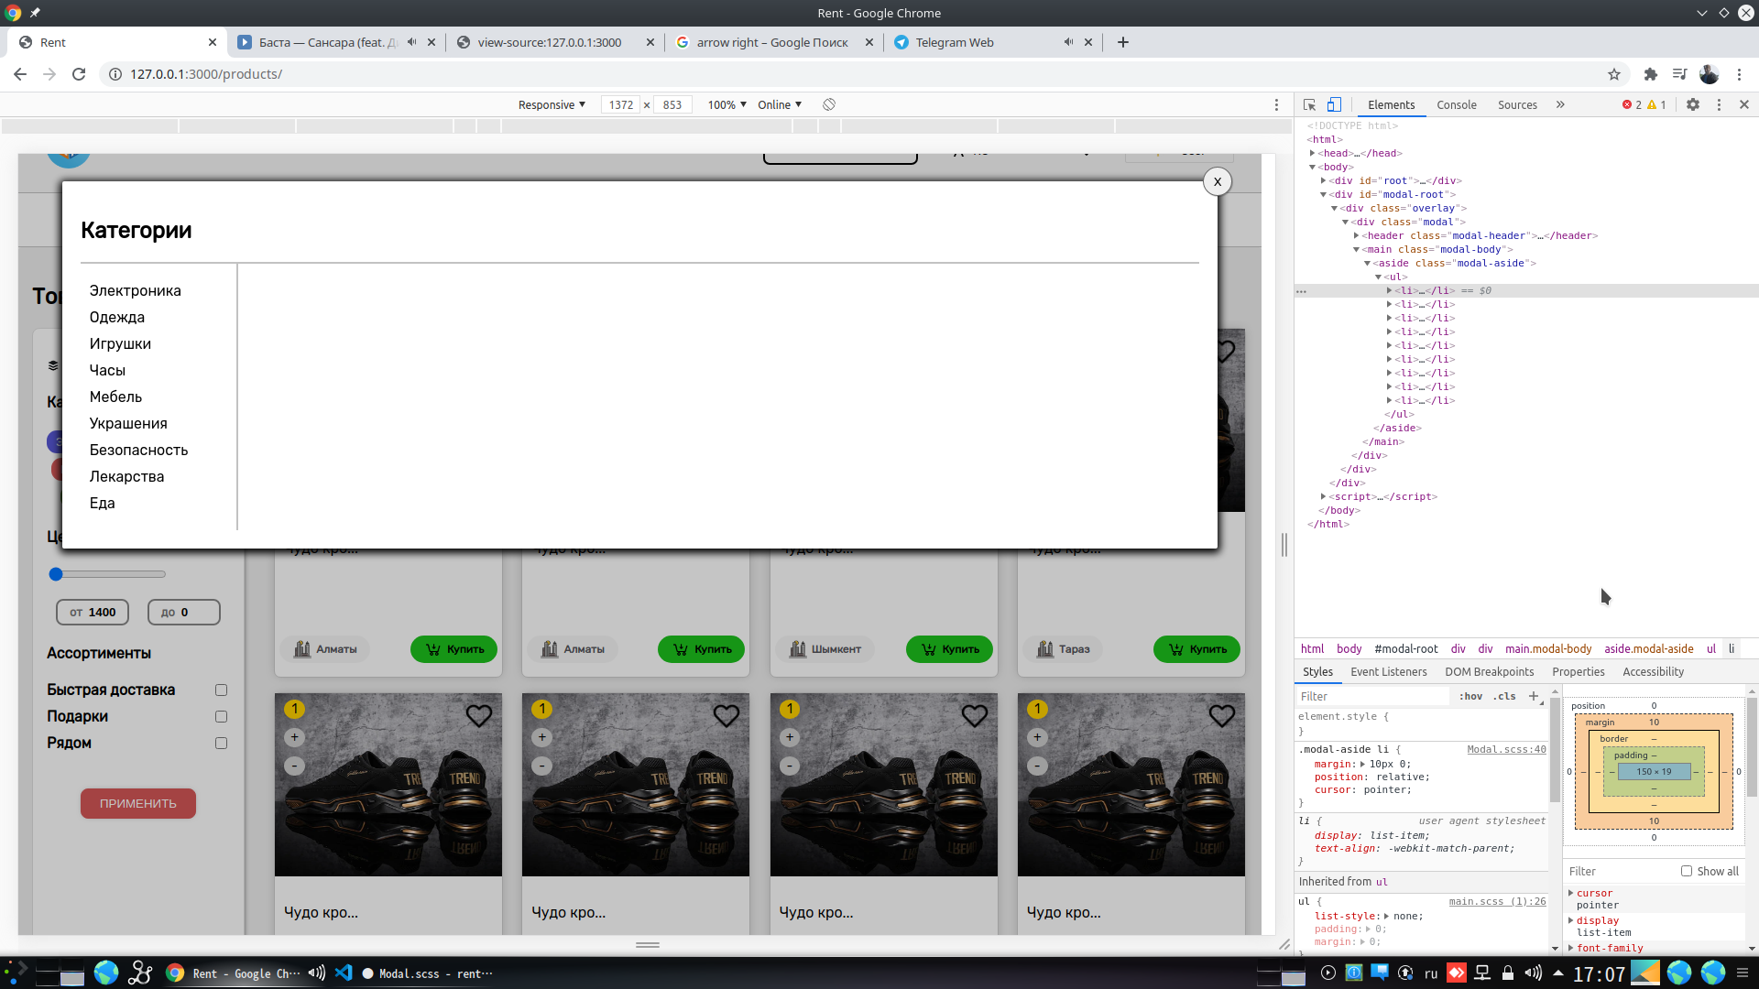Toggle Подарки checkbox
Image resolution: width=1759 pixels, height=989 pixels.
click(221, 716)
